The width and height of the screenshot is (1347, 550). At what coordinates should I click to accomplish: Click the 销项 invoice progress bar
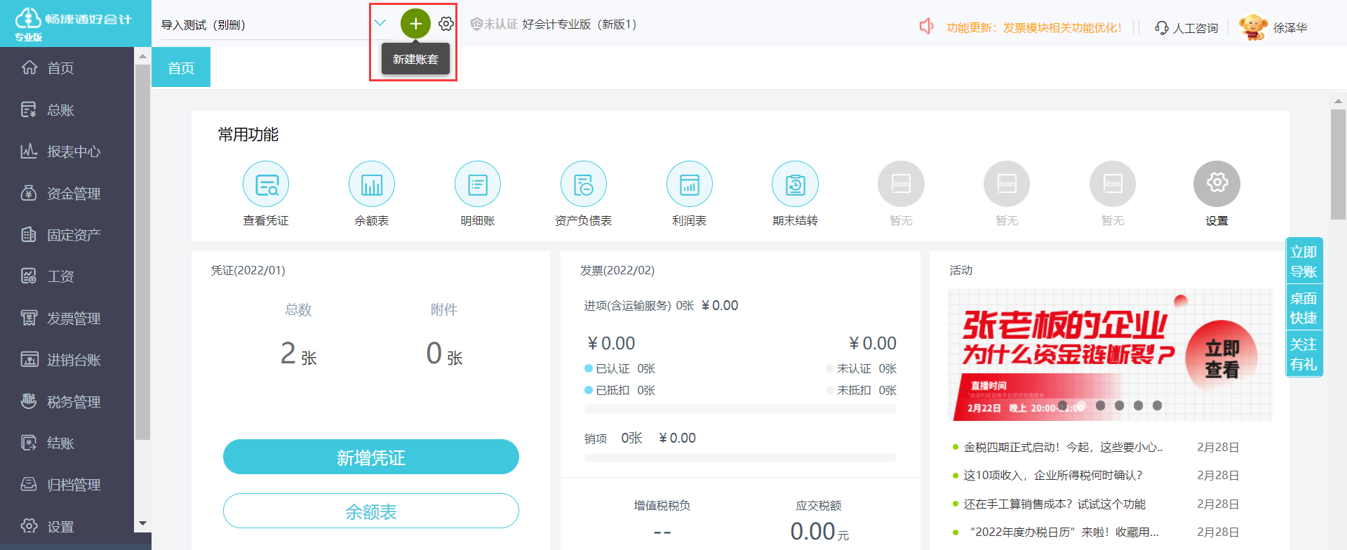(741, 458)
